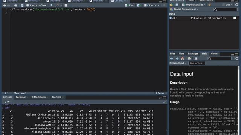Viewport: 241px width, 135px height.
Task: View current working directory arrow icon
Action: coord(8,102)
